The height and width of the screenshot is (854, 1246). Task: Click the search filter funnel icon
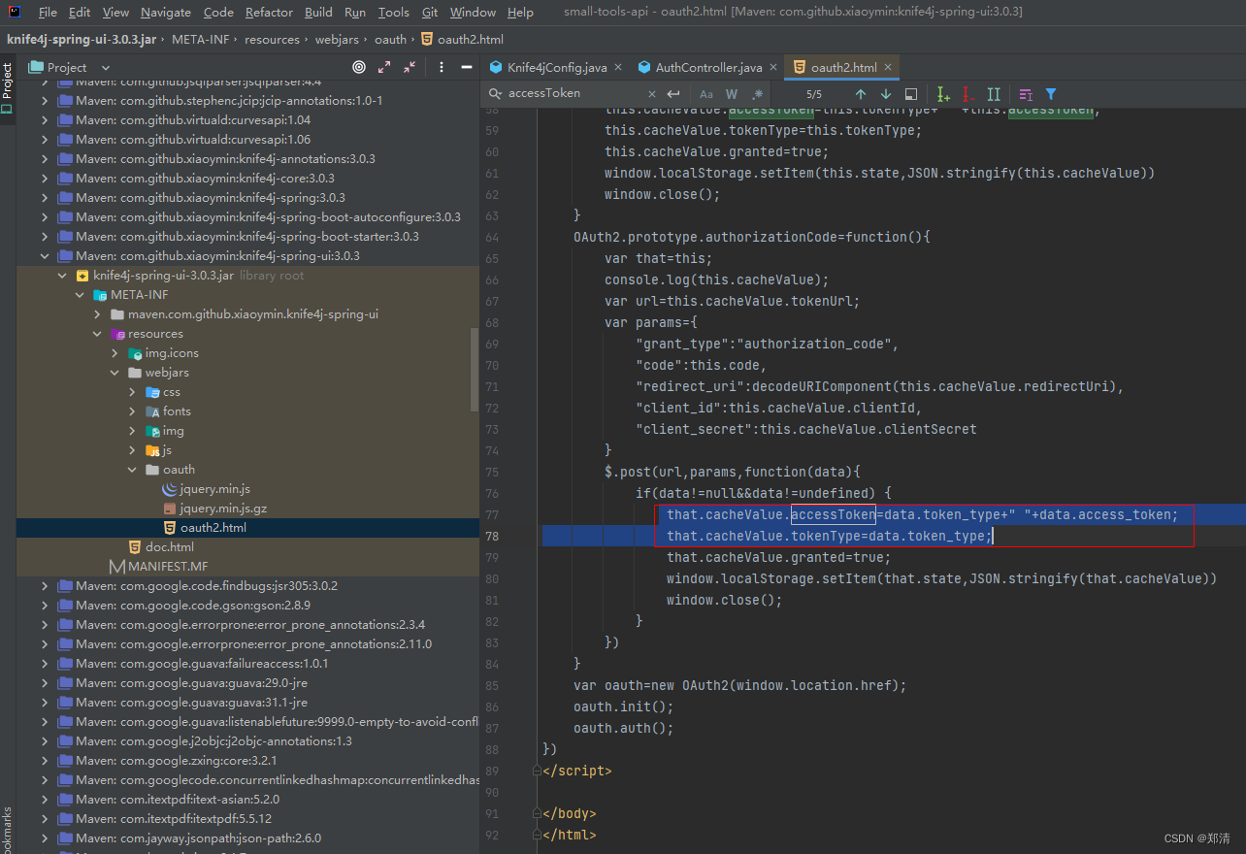tap(1051, 94)
